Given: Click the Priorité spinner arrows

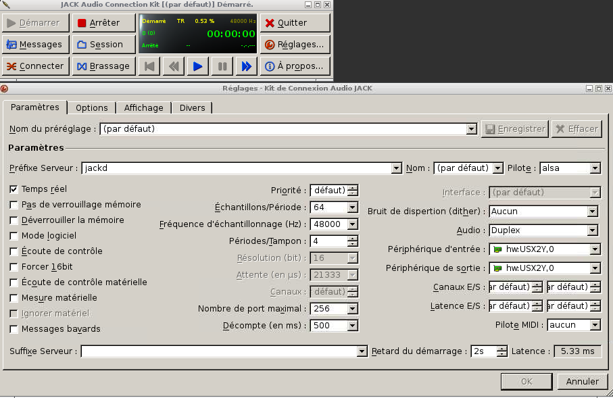Looking at the screenshot, I should pyautogui.click(x=353, y=191).
